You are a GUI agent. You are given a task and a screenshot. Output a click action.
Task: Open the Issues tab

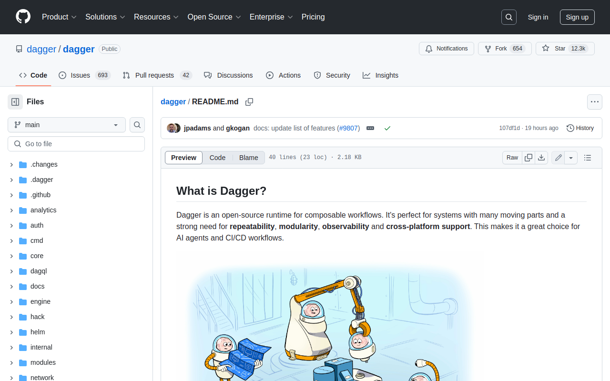84,75
